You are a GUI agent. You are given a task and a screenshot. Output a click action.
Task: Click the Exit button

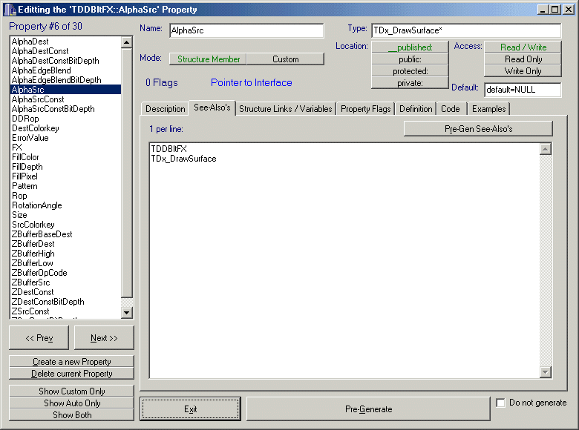tap(191, 409)
